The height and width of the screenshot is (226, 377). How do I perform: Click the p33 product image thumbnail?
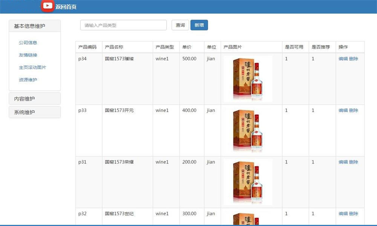248,130
